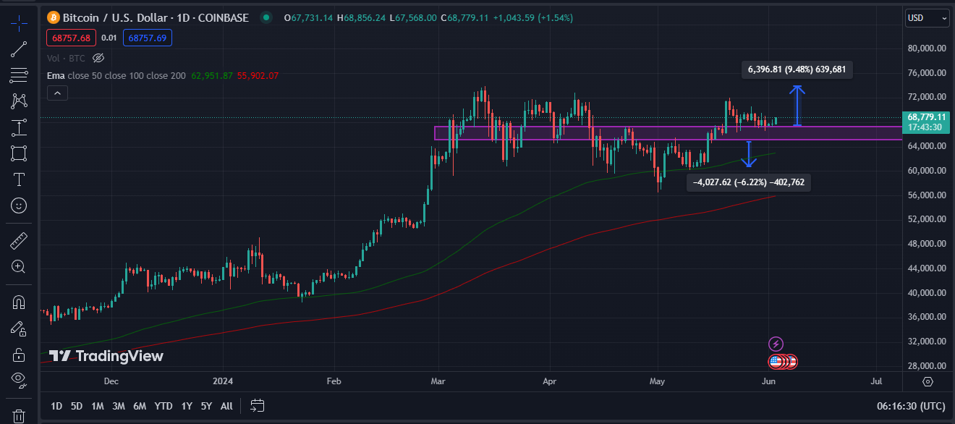Hide the BTC volume via the eye icon
The width and height of the screenshot is (955, 424).
click(x=98, y=58)
